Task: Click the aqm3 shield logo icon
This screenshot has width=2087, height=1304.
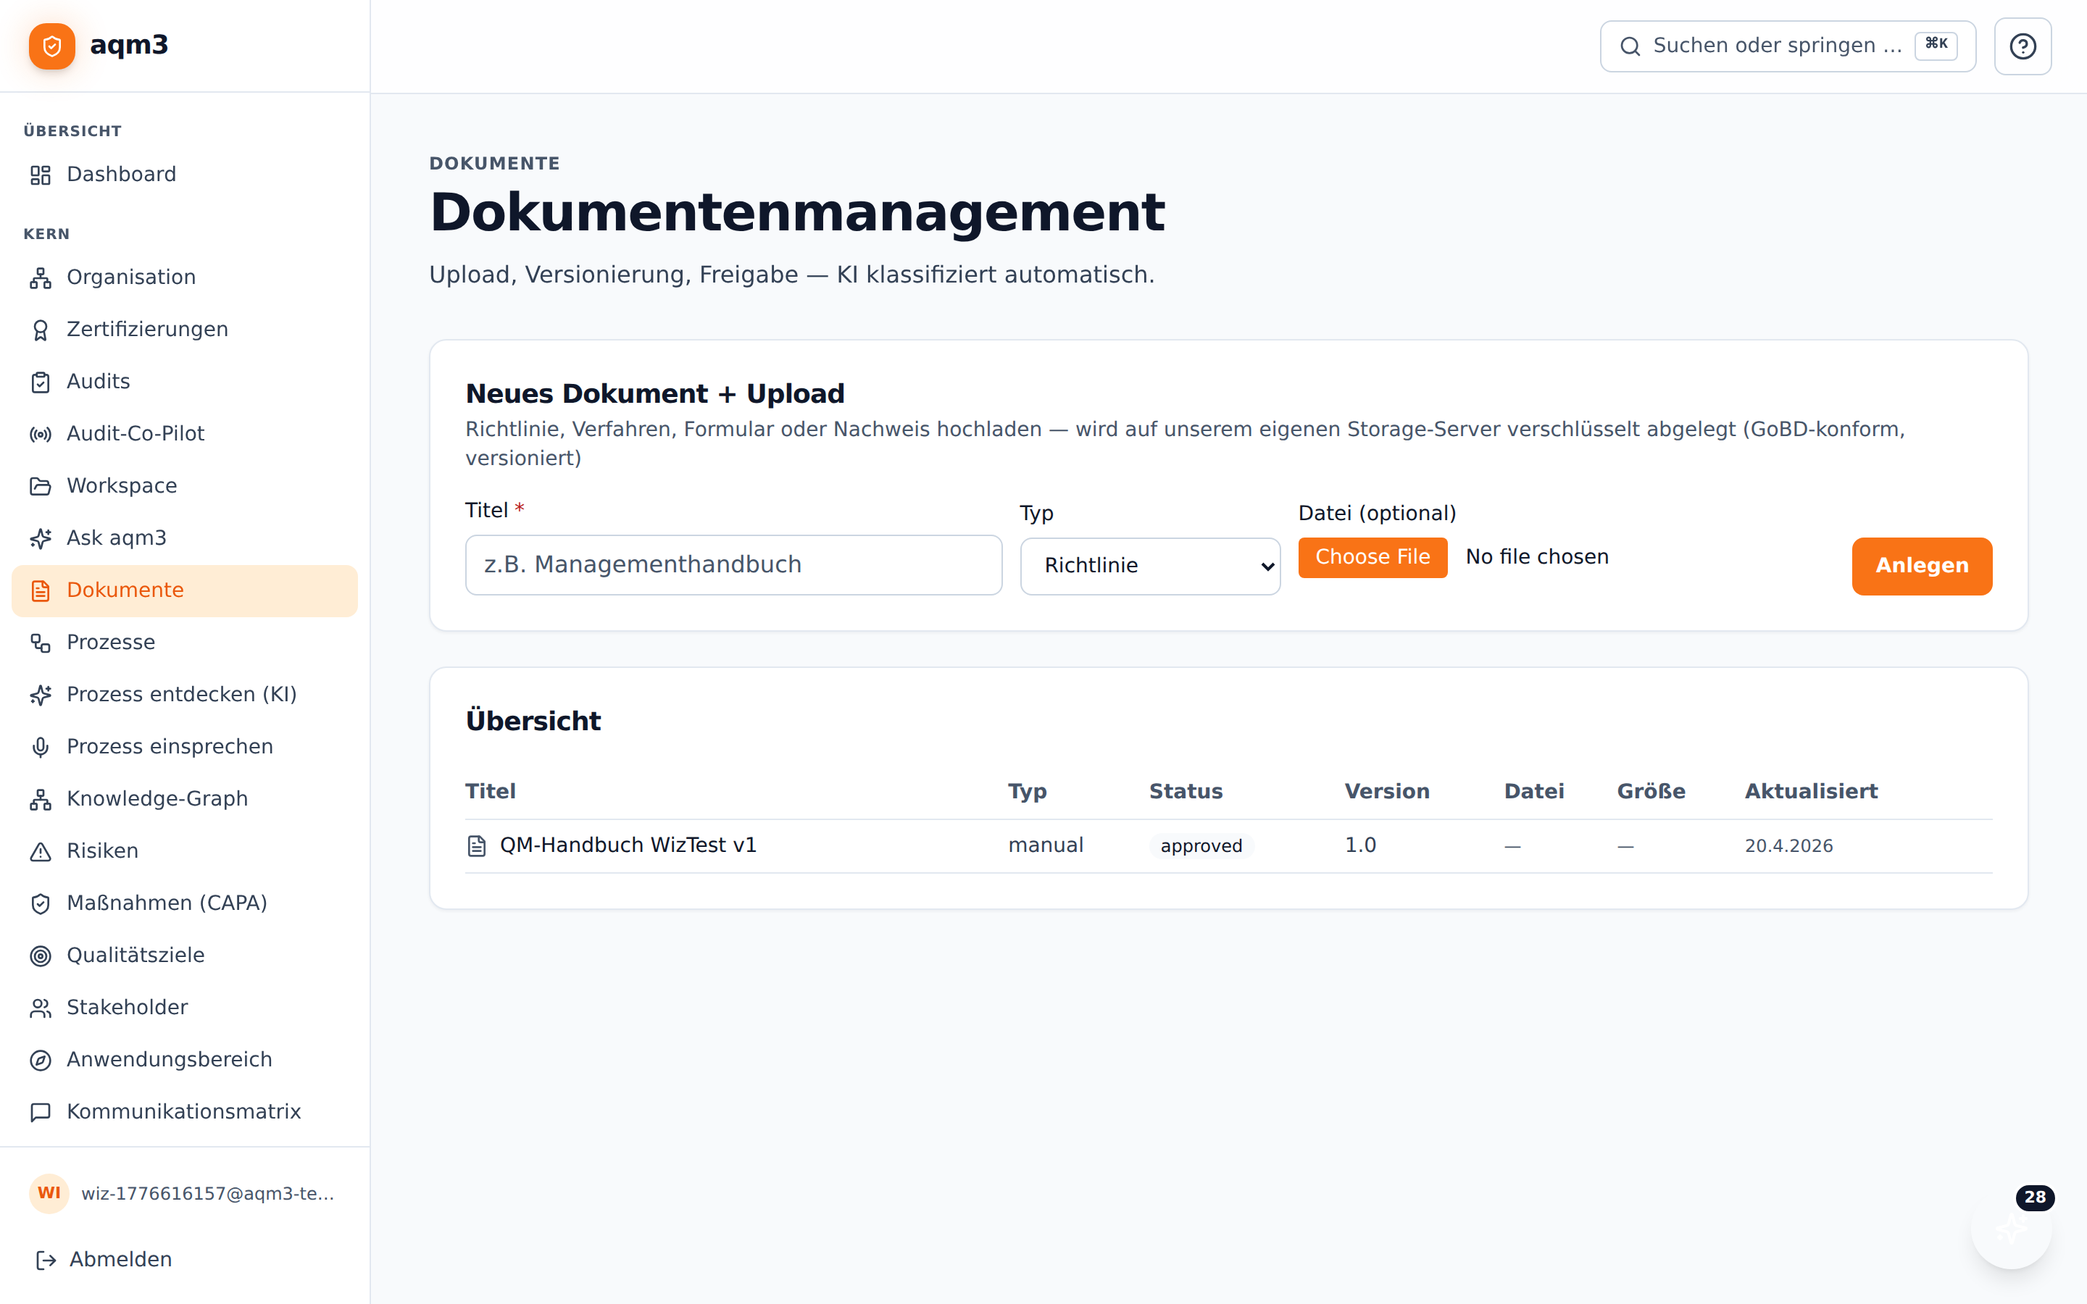Action: coord(51,46)
